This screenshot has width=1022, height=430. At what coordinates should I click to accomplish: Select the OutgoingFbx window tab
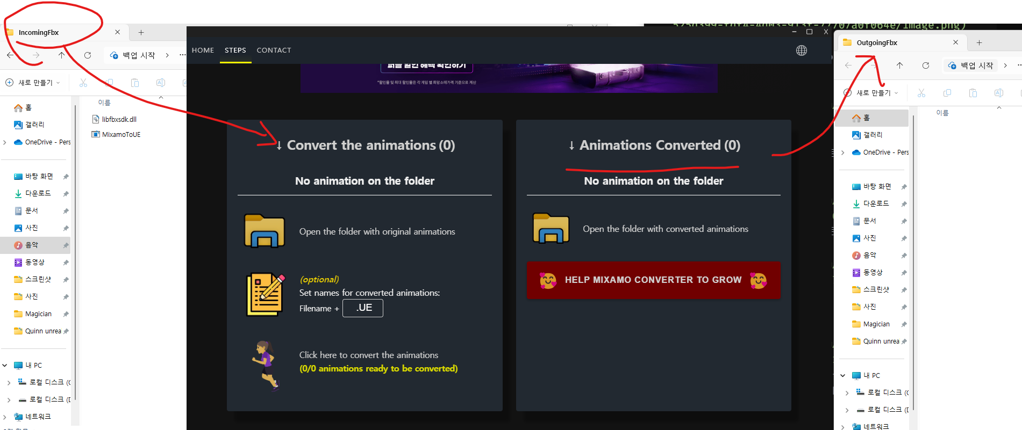[x=902, y=42]
